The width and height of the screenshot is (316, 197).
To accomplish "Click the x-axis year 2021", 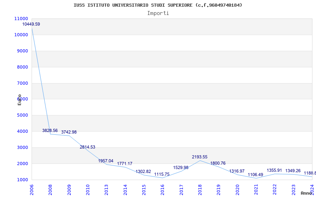I will click(x=256, y=190).
